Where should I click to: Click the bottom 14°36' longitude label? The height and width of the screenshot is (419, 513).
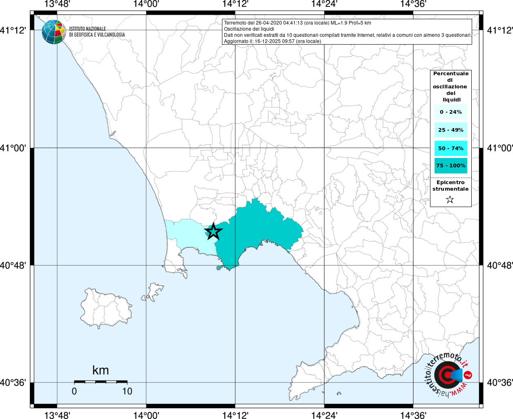coord(414,415)
